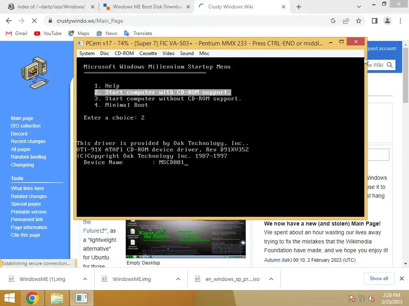Share this page via share icon
The width and height of the screenshot is (409, 306).
[x=346, y=21]
